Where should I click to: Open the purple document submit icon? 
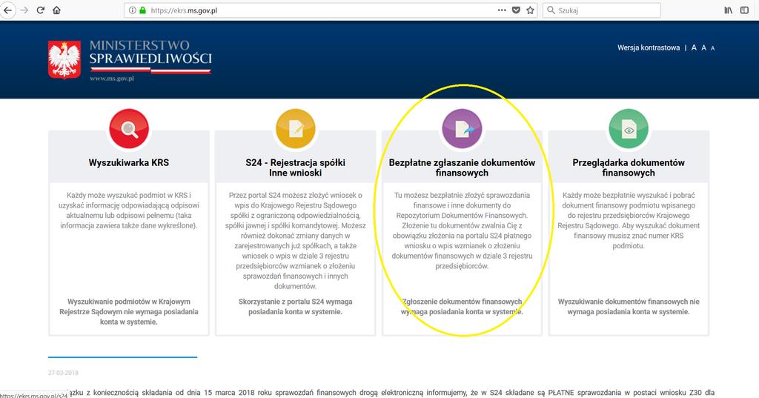pos(462,128)
